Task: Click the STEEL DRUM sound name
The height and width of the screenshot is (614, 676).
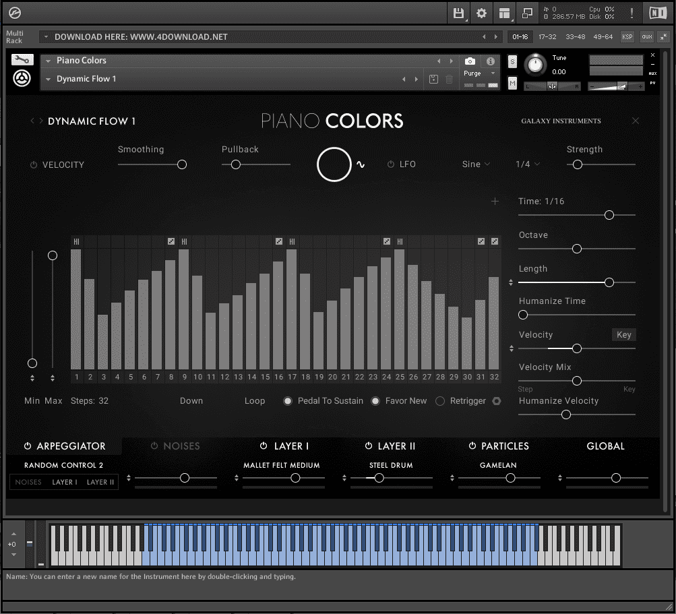Action: point(391,465)
